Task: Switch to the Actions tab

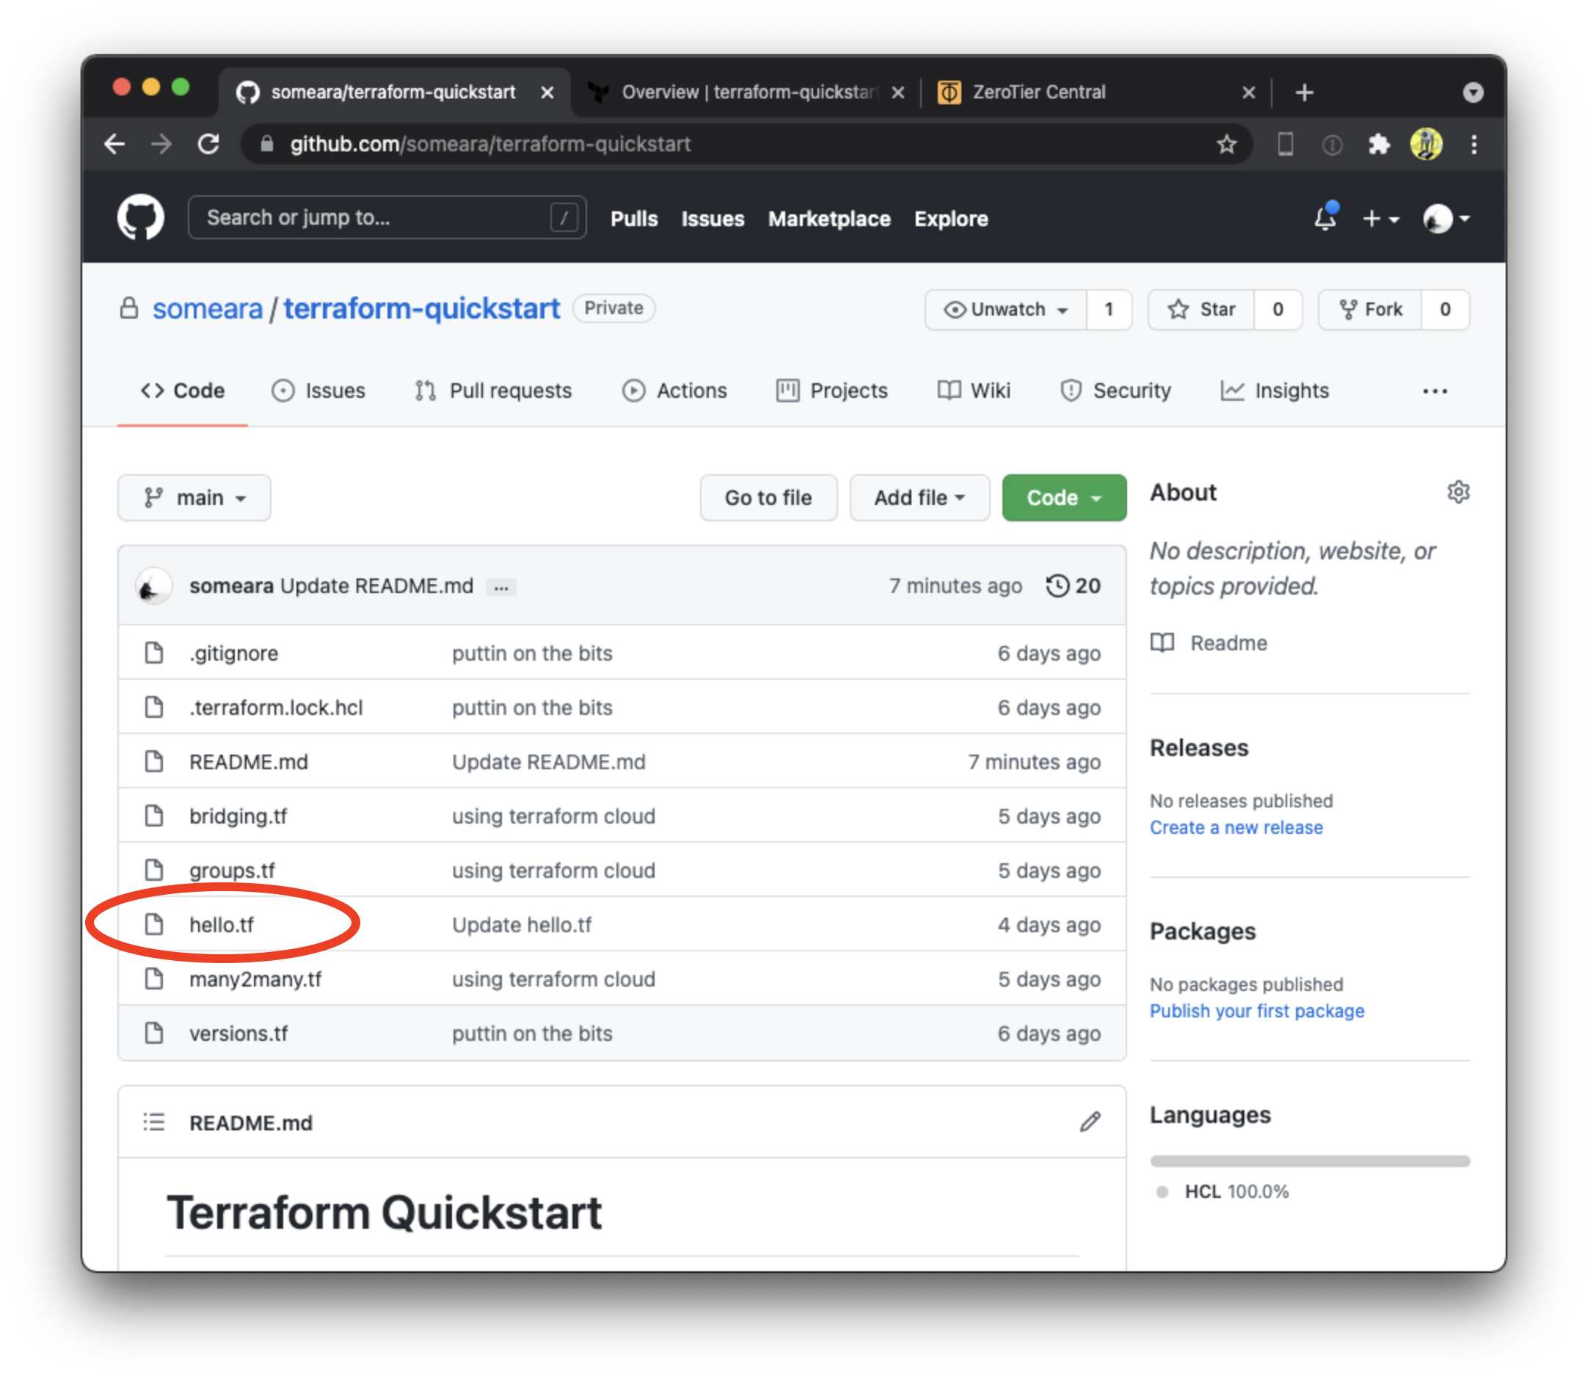Action: coord(674,391)
